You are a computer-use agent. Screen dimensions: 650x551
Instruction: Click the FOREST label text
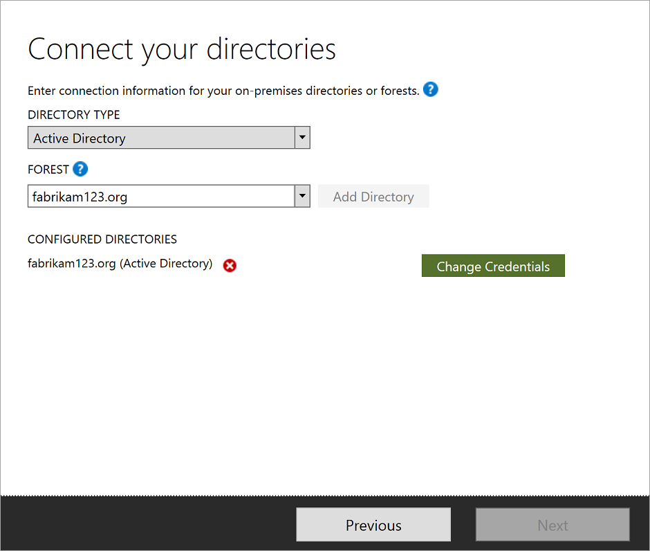tap(48, 170)
